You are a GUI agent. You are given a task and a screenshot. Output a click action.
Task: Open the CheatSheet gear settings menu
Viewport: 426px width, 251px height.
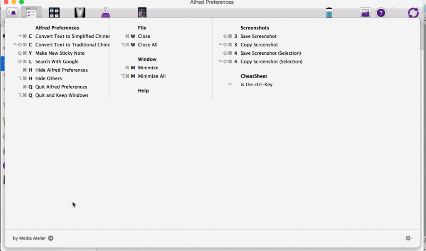point(409,238)
